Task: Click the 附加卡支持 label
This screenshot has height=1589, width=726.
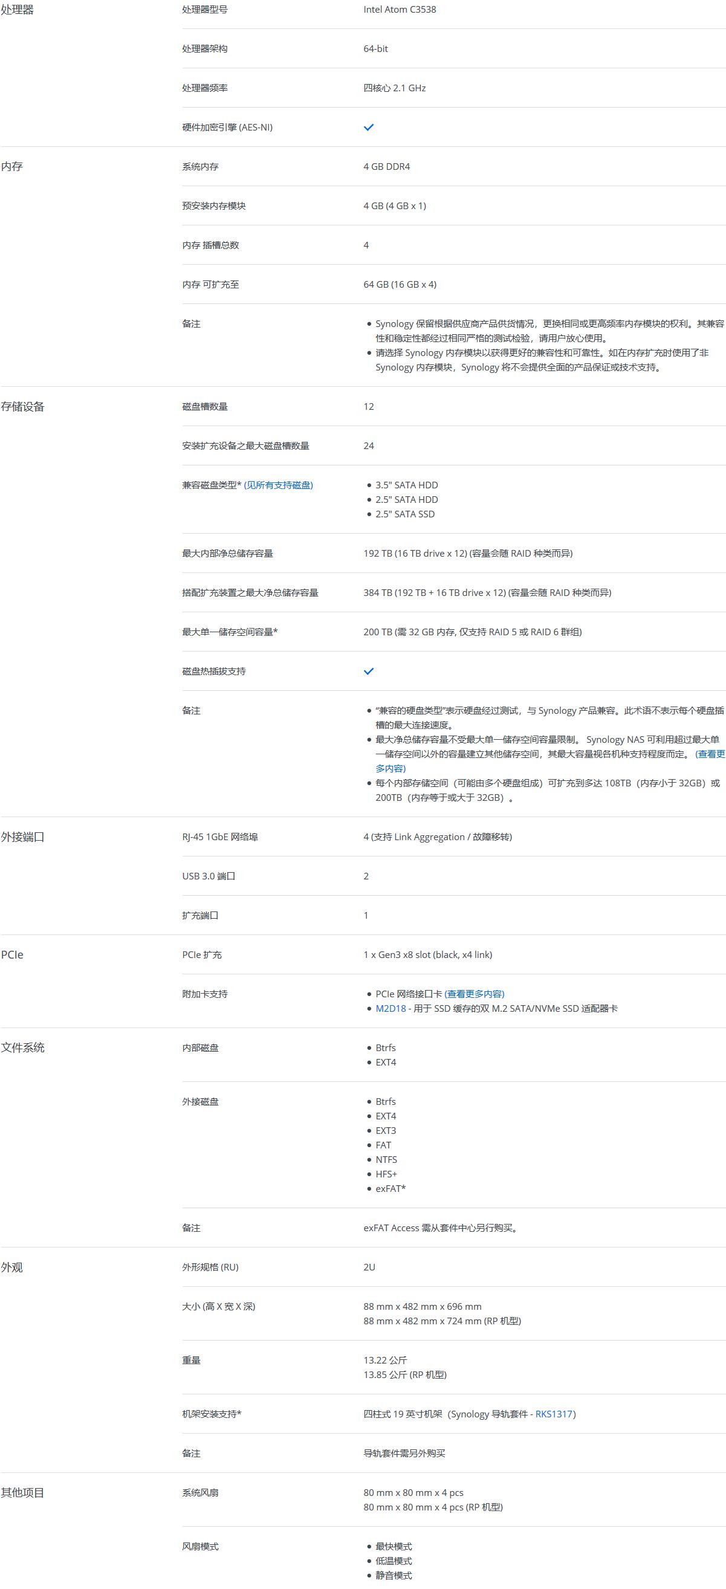Action: pos(205,994)
